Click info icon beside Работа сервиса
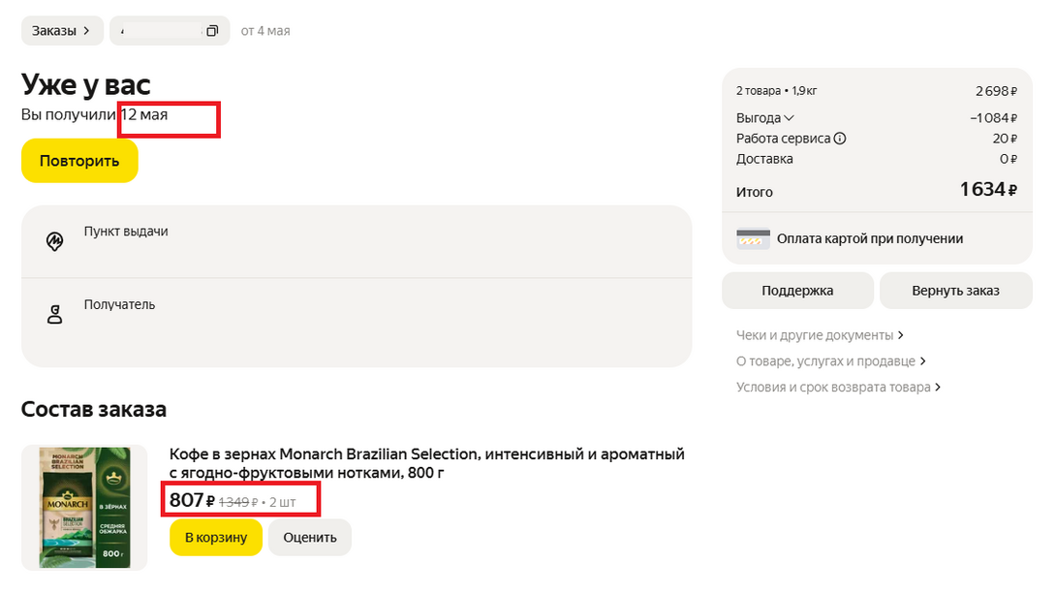 (840, 139)
